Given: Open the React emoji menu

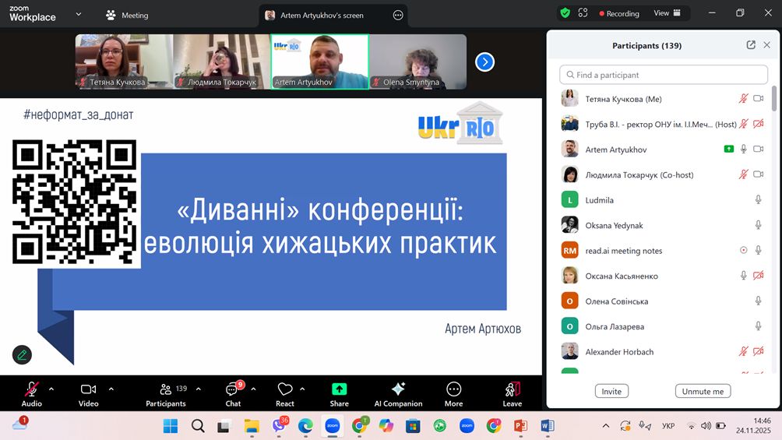Looking at the screenshot, I should (x=285, y=389).
